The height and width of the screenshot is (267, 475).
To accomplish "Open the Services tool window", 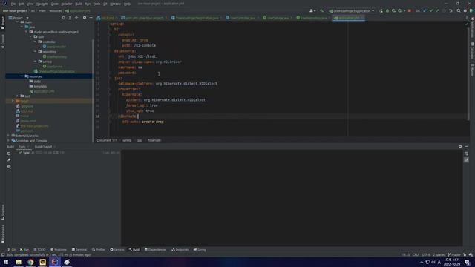I will 117,250.
